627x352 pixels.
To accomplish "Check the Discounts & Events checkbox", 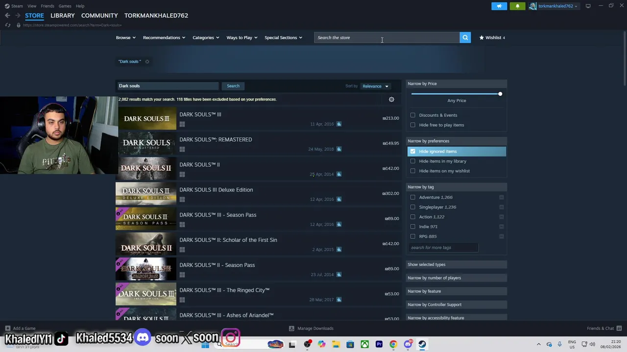I will tap(413, 115).
